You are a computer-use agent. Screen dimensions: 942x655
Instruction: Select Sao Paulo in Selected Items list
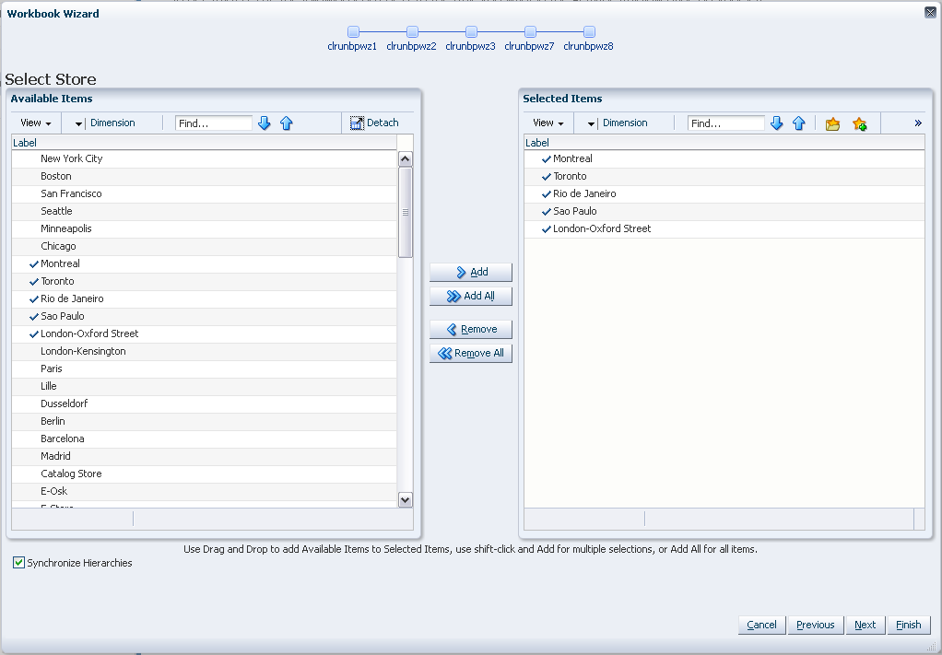pos(724,211)
